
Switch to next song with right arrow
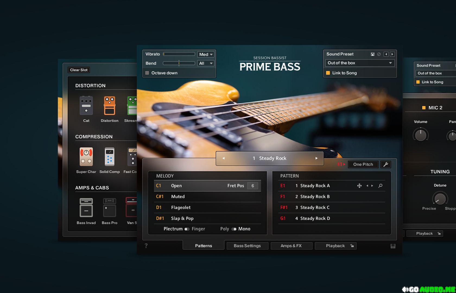point(316,158)
